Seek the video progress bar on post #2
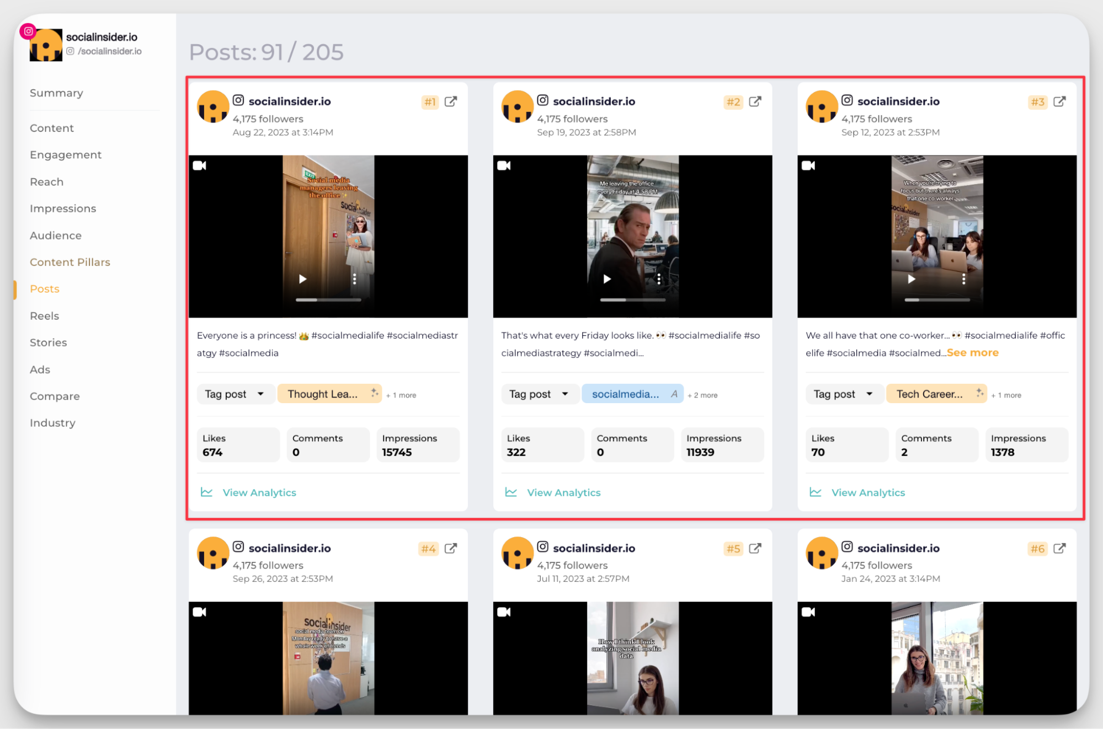Image resolution: width=1103 pixels, height=729 pixels. 633,300
